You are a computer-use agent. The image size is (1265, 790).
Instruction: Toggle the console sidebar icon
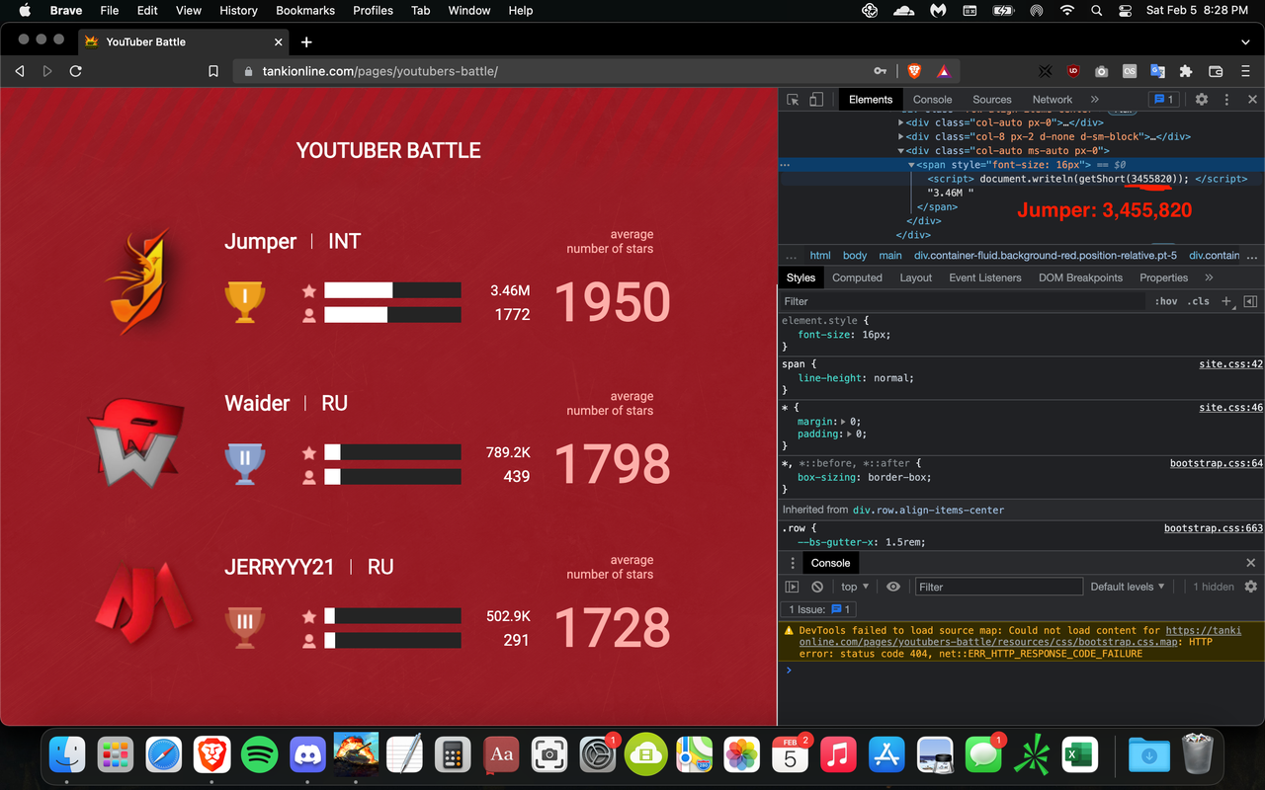click(x=792, y=587)
